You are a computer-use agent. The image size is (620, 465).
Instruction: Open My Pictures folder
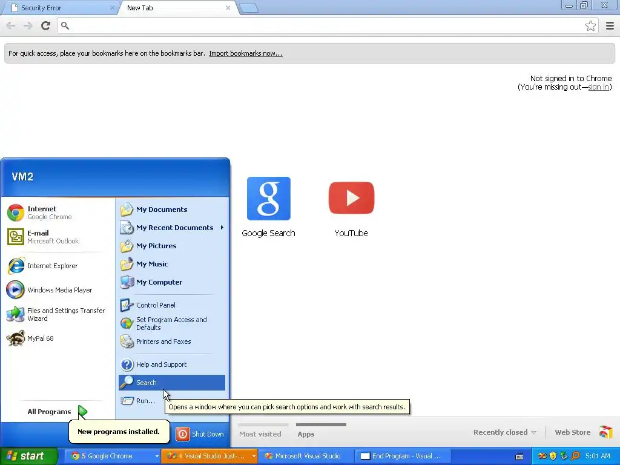click(172, 246)
